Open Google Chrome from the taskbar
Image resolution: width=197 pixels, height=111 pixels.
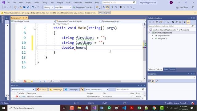154,108
